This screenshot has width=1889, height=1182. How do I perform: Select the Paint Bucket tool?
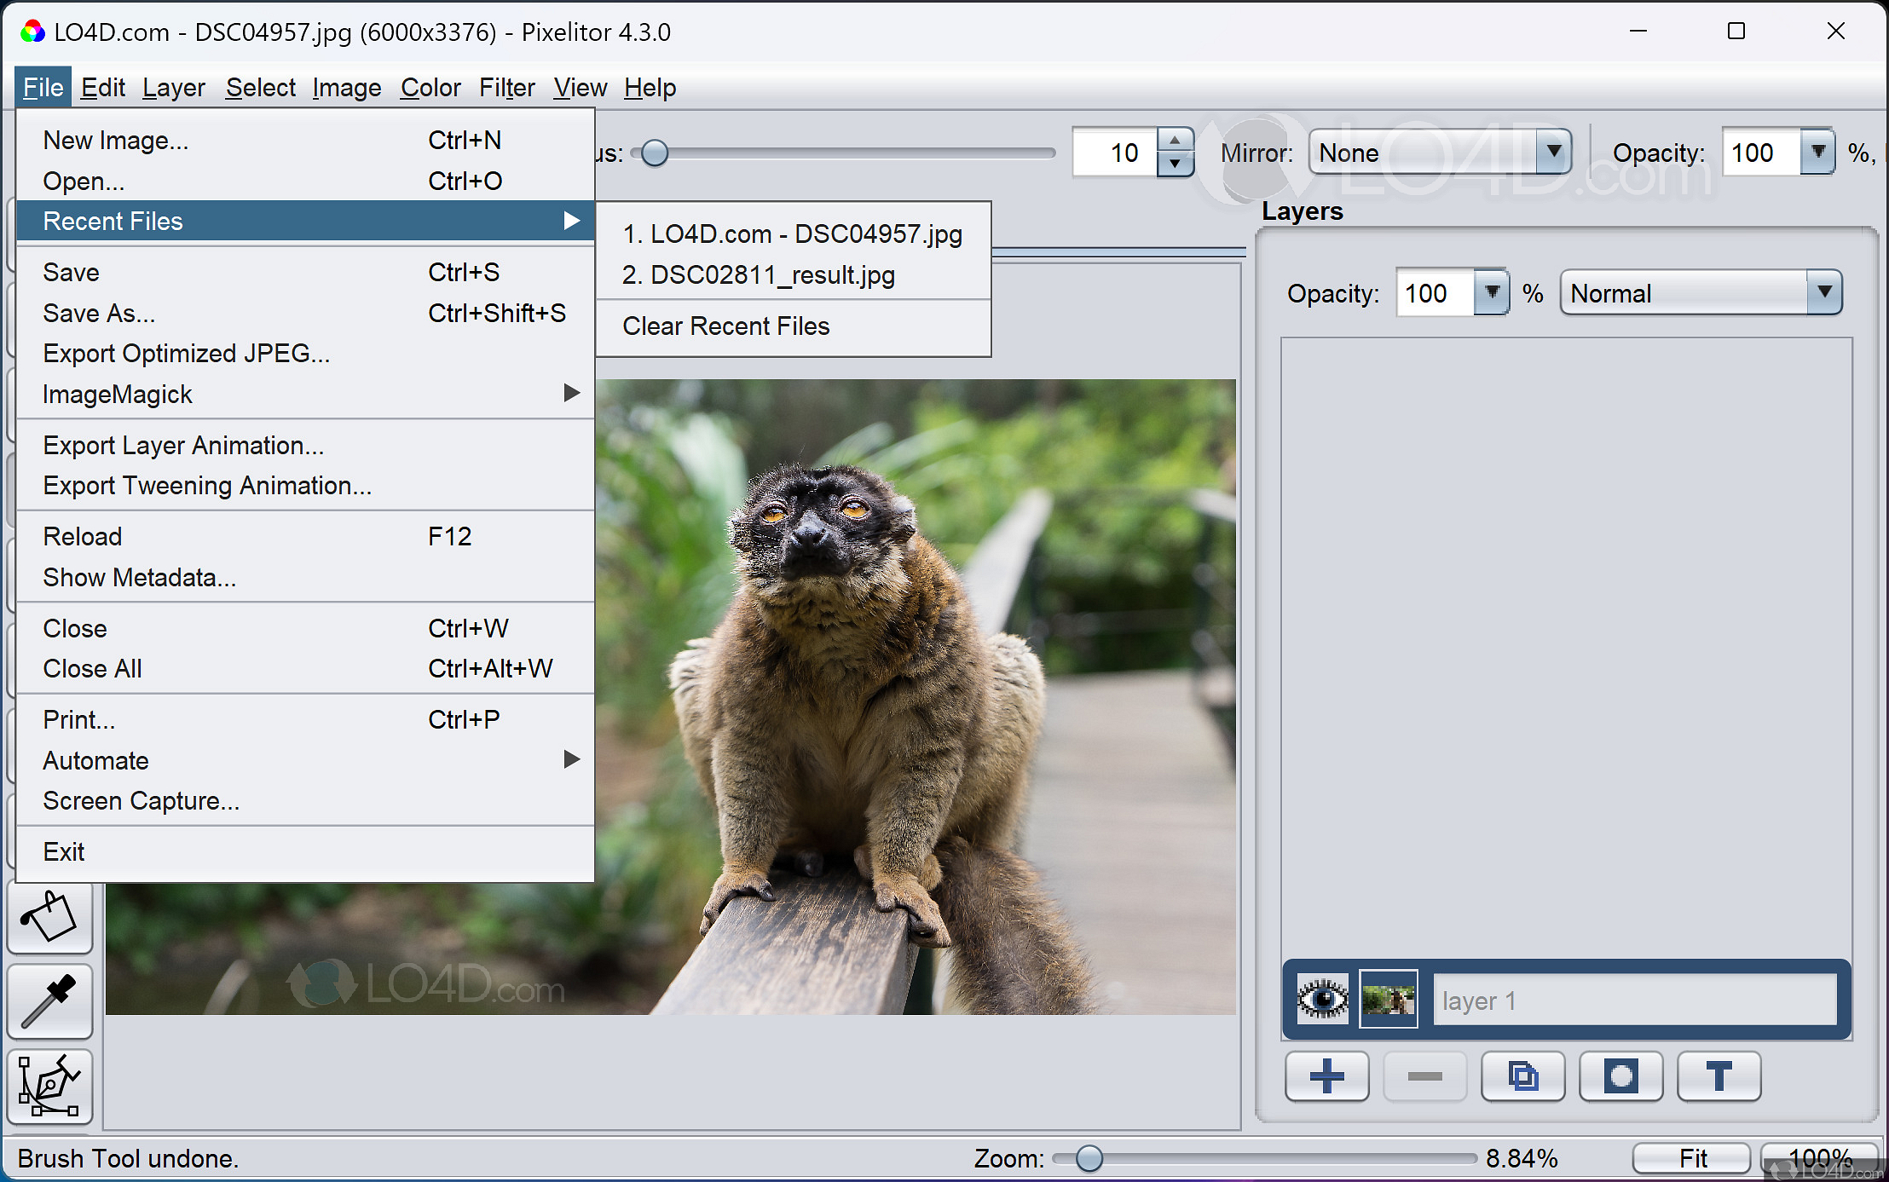click(49, 917)
